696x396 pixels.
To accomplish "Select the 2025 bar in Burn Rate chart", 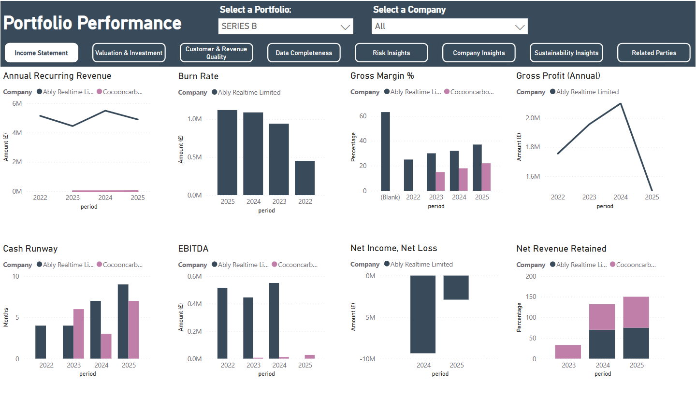I will click(227, 153).
